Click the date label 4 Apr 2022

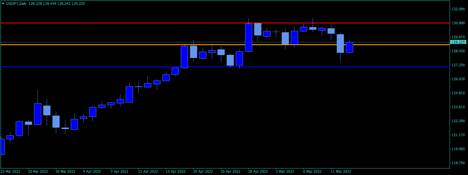pyautogui.click(x=92, y=172)
